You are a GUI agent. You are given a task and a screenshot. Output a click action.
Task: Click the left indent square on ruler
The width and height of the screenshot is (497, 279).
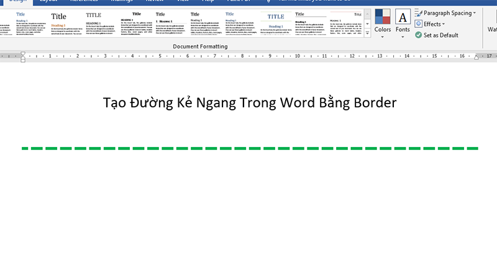(x=23, y=61)
